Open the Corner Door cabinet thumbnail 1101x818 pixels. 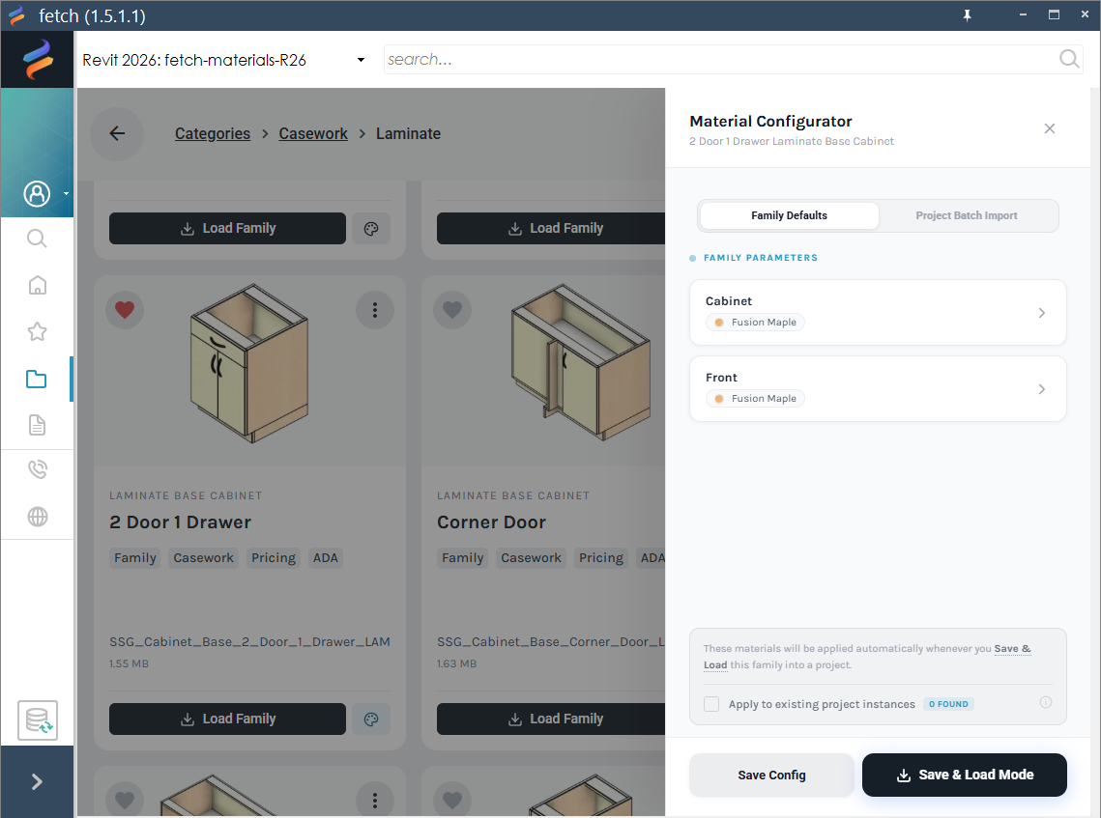point(580,361)
